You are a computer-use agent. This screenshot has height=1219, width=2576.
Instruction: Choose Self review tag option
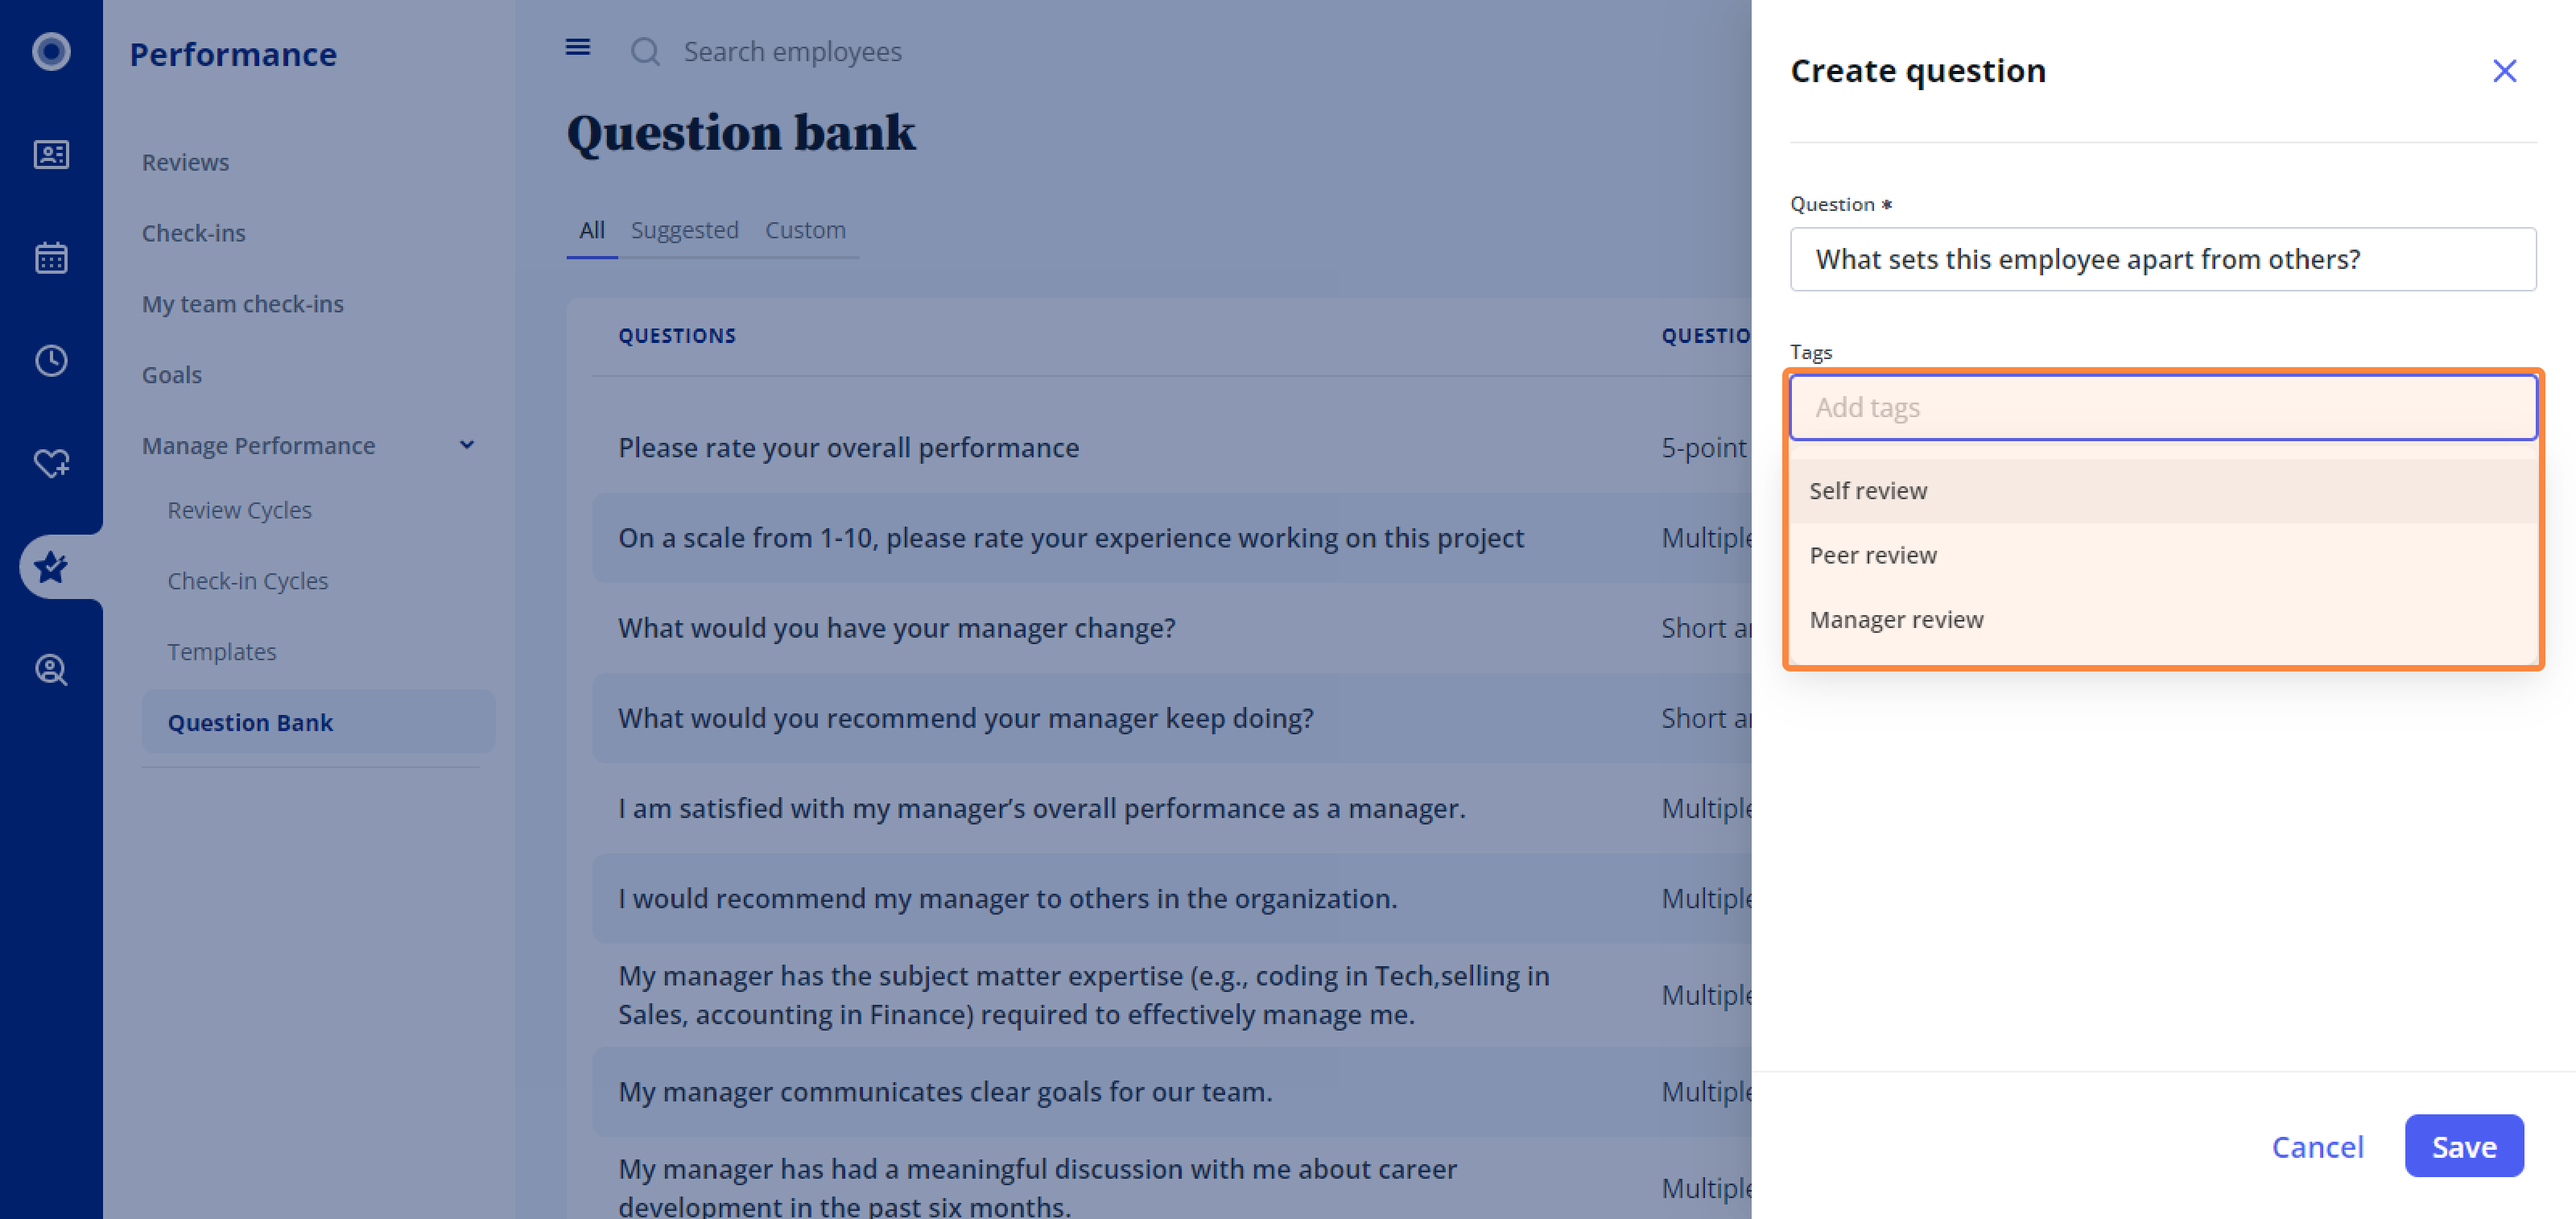2162,490
